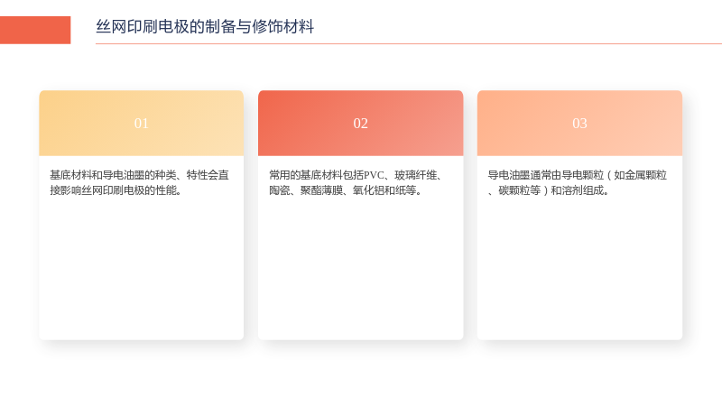Click the word PVC in the second card
Image resolution: width=722 pixels, height=406 pixels.
pyautogui.click(x=374, y=175)
